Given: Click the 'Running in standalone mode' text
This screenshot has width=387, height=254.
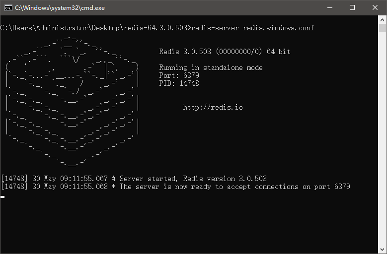Looking at the screenshot, I should tap(211, 67).
